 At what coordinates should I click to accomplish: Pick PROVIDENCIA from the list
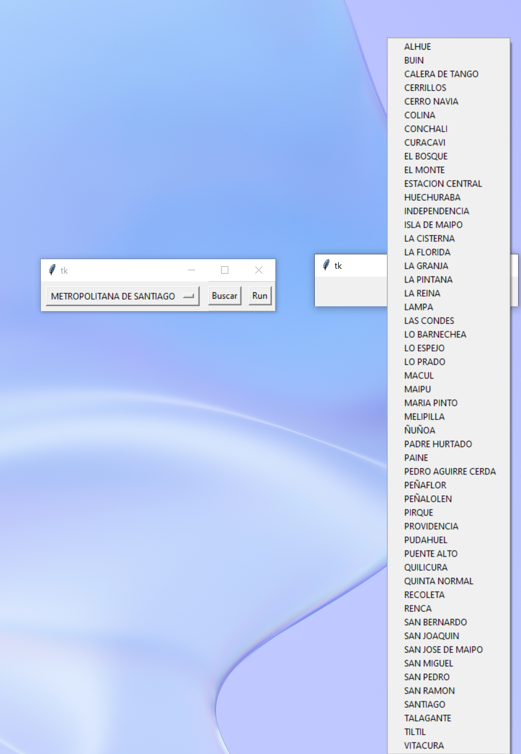click(448, 526)
